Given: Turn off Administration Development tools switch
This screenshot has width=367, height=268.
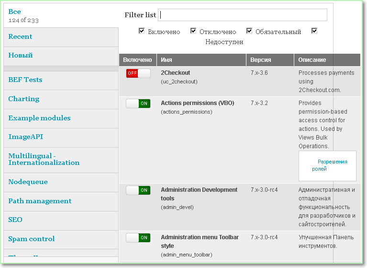Looking at the screenshot, I should click(x=138, y=190).
